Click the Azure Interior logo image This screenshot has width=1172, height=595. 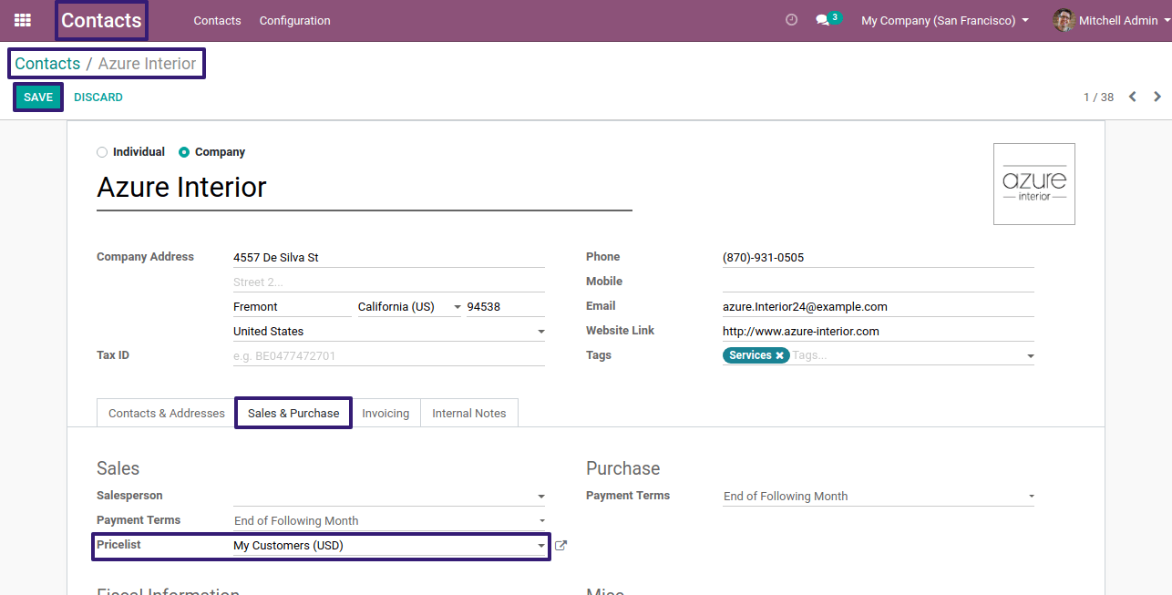1033,184
